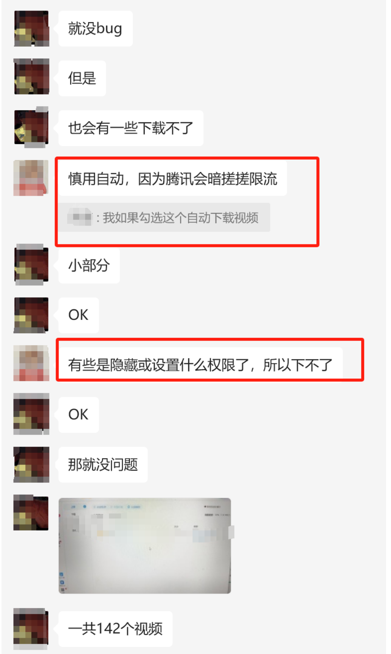Open avatar beside the shared screenshot image
391x654 pixels.
[x=31, y=513]
